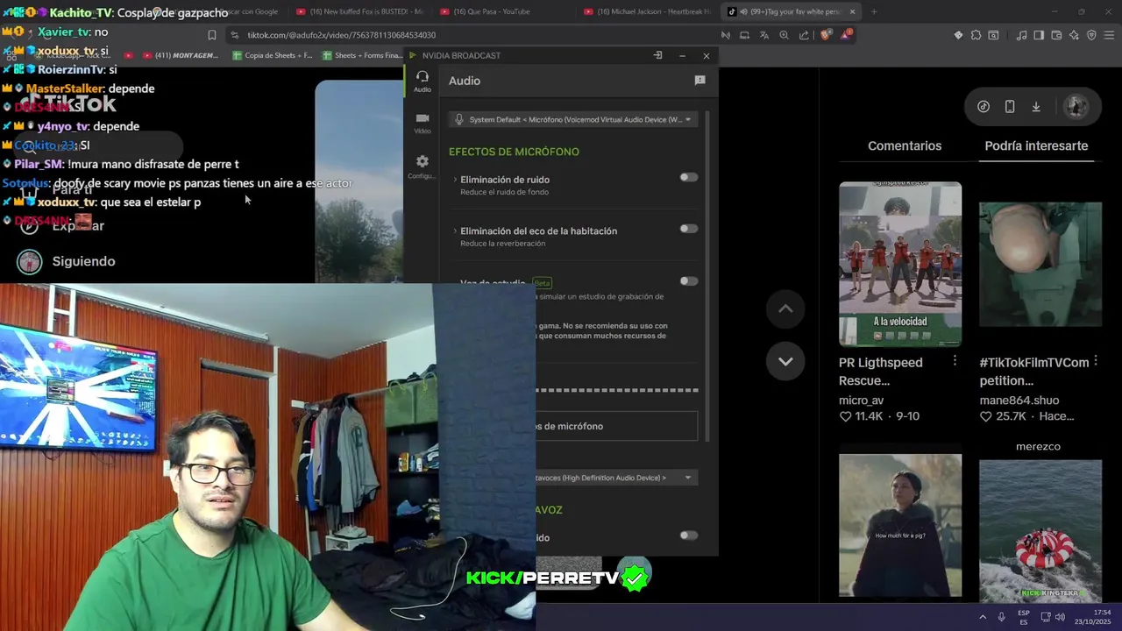Open the Brave wallet icon in toolbar
1122x631 pixels.
click(x=1056, y=35)
